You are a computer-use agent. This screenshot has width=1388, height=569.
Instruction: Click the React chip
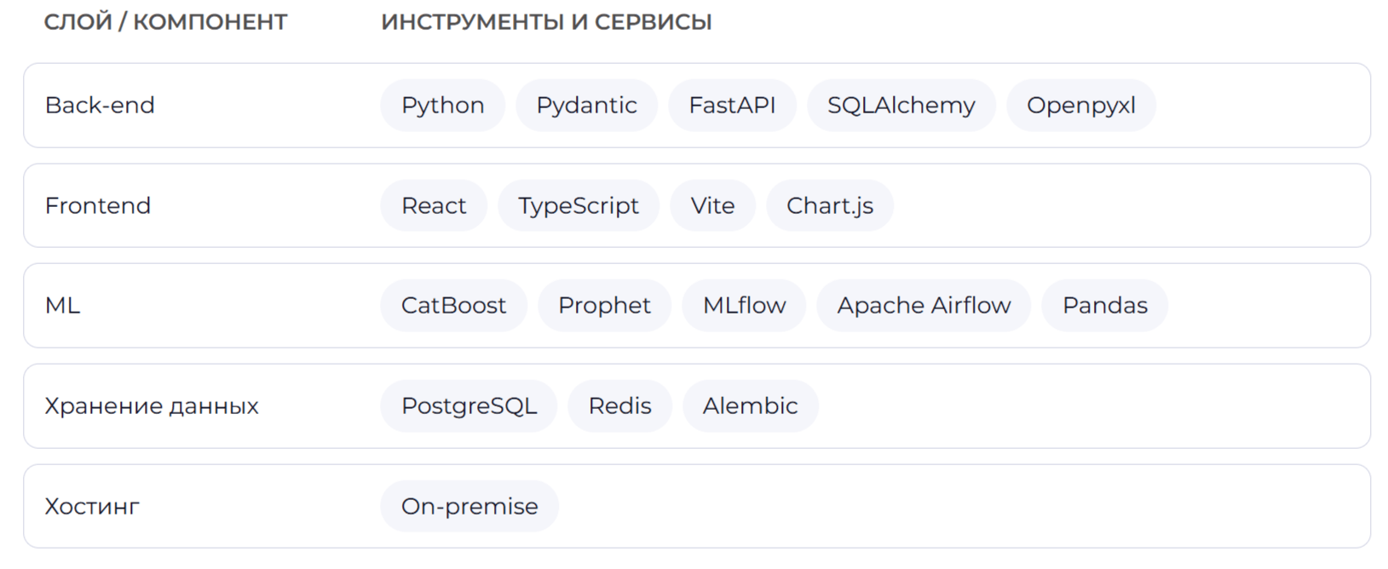[x=434, y=206]
